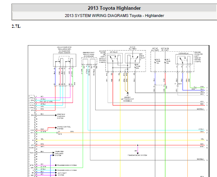This screenshot has width=217, height=177.
Task: Click the long horizontal yellow YEL wire
Action: [121, 140]
